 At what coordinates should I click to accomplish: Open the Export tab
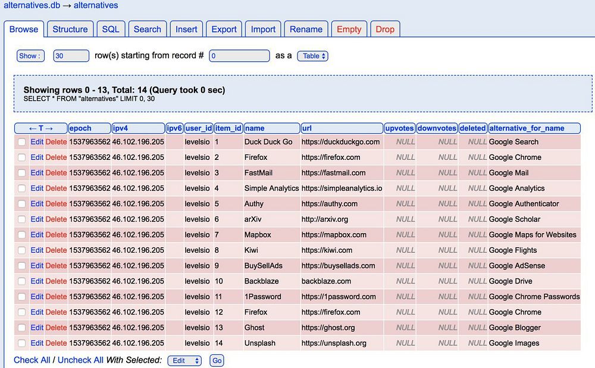(x=224, y=29)
